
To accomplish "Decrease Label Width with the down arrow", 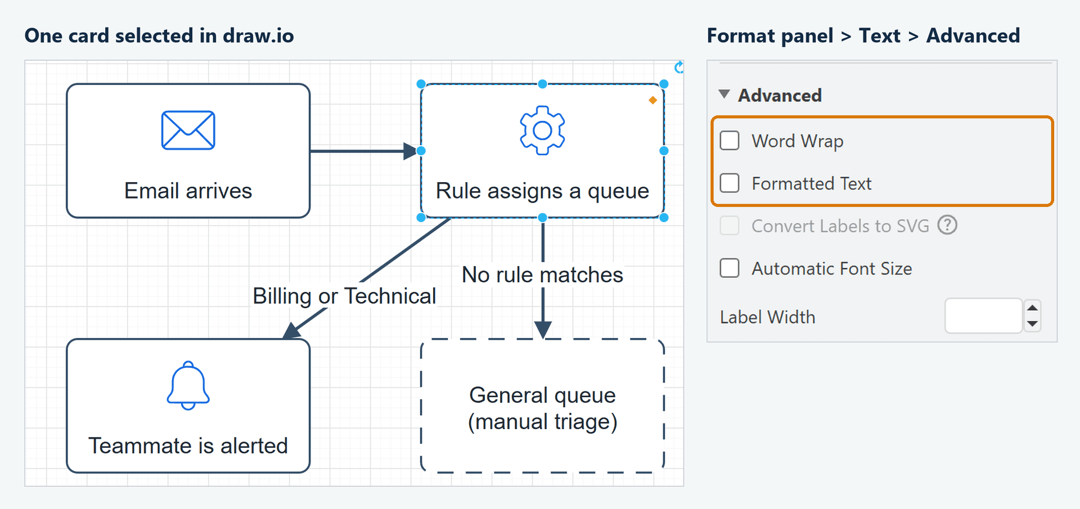I will pyautogui.click(x=1033, y=323).
